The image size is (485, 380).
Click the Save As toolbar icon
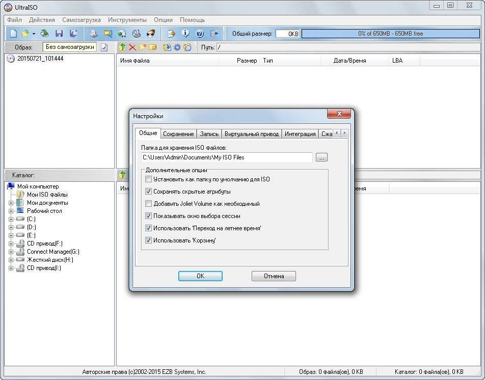click(73, 34)
